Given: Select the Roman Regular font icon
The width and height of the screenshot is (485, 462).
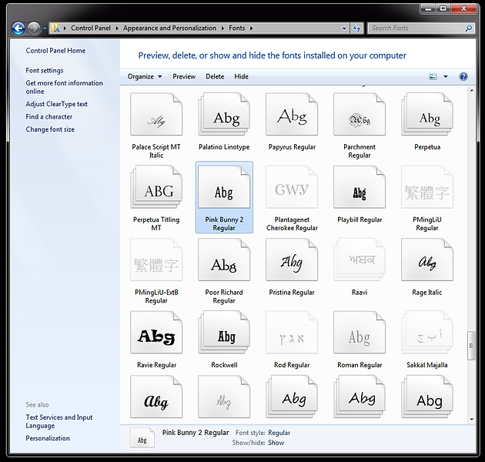Looking at the screenshot, I should click(x=360, y=333).
